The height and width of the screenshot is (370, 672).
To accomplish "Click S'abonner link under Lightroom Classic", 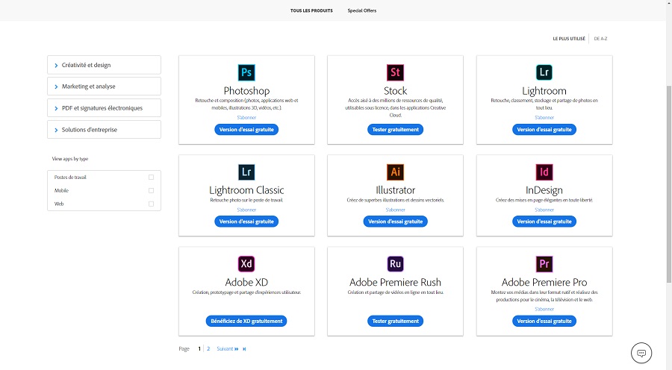I will [x=246, y=210].
